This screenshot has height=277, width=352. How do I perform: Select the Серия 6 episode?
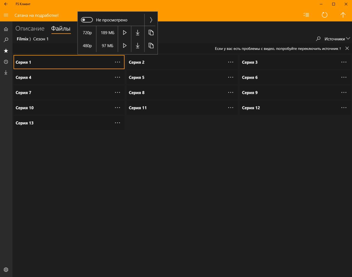[295, 77]
